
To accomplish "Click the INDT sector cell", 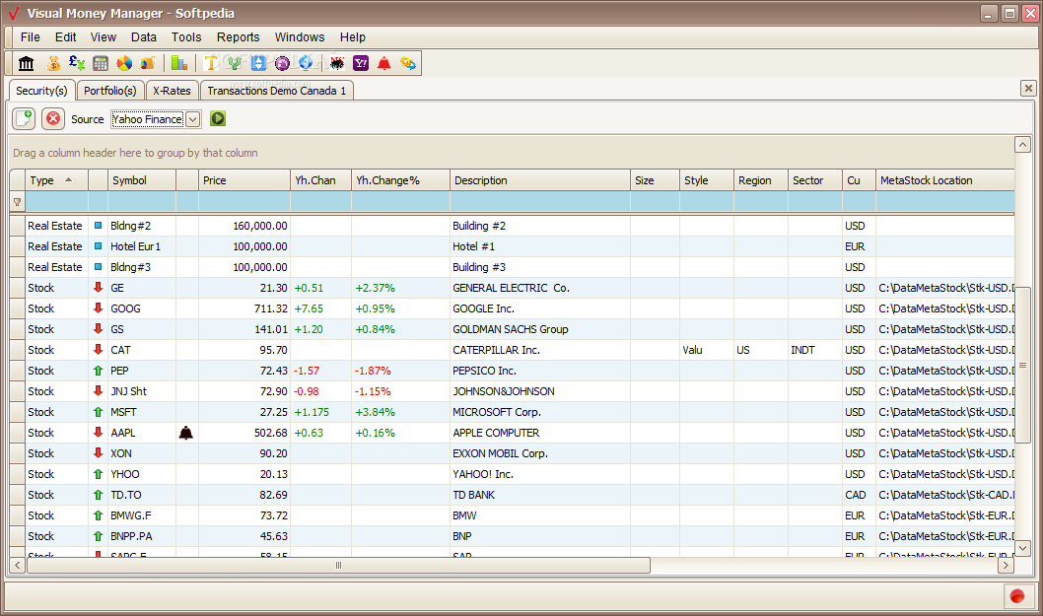I will pyautogui.click(x=815, y=350).
